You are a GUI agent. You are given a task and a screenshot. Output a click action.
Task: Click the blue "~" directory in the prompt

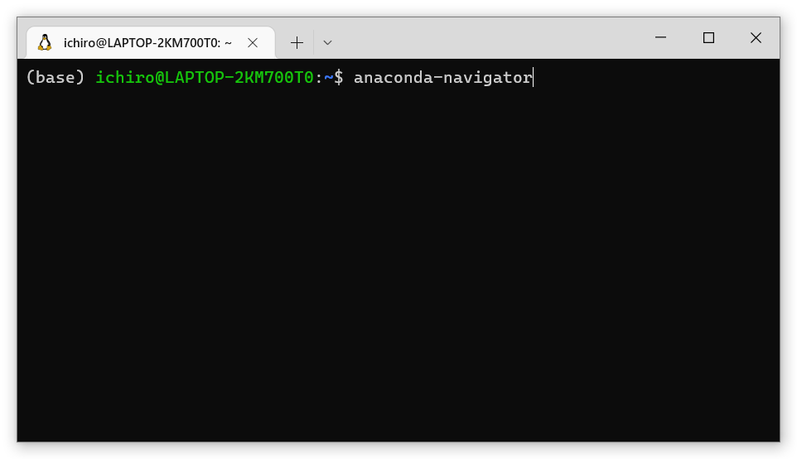click(328, 77)
